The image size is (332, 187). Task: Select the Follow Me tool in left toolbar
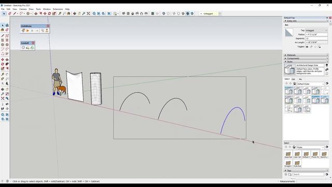(x=7, y=64)
